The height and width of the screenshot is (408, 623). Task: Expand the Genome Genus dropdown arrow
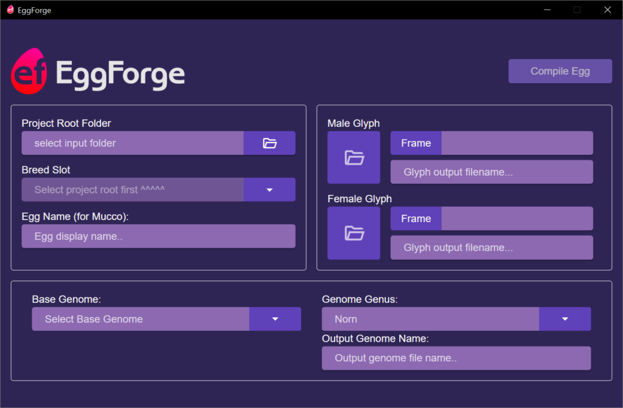coord(565,319)
